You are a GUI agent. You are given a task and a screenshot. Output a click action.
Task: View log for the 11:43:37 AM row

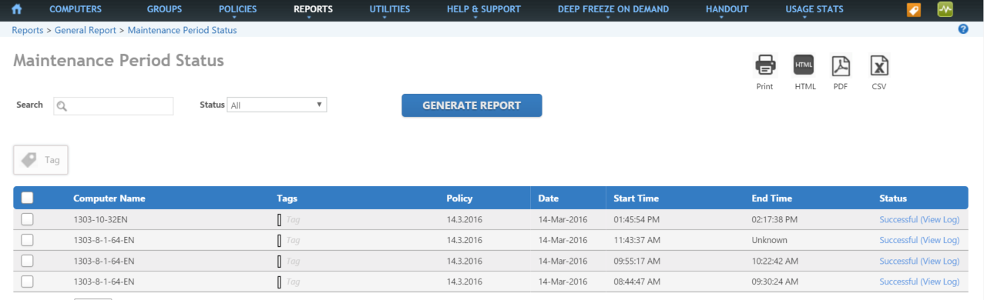tap(919, 240)
